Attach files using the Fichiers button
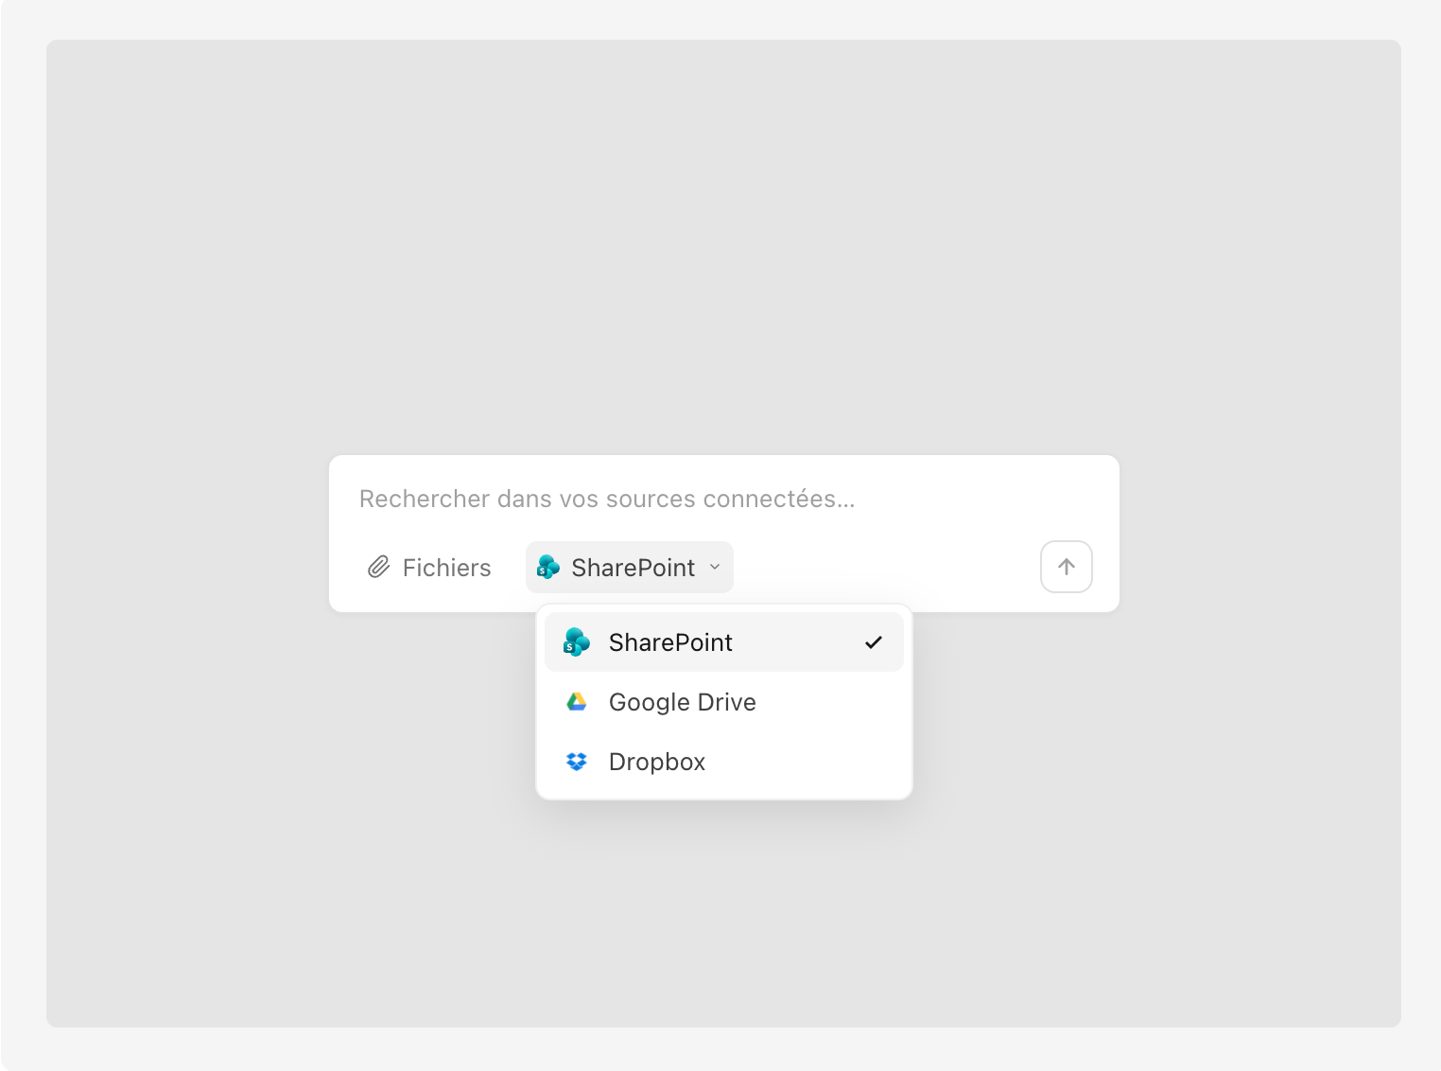Image resolution: width=1441 pixels, height=1071 pixels. (x=429, y=567)
